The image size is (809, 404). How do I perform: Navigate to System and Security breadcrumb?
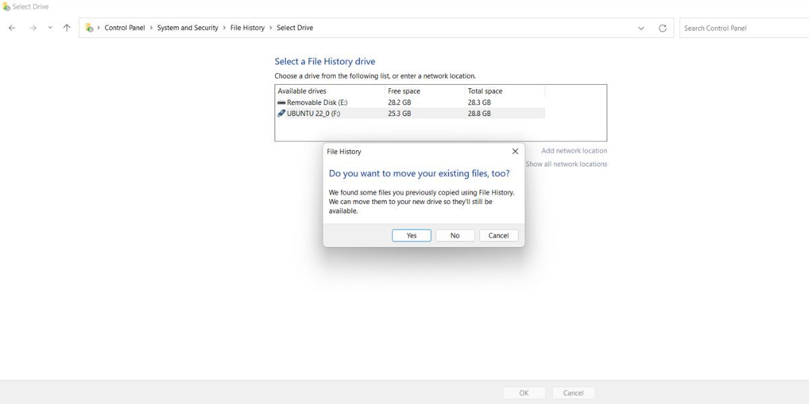(187, 28)
